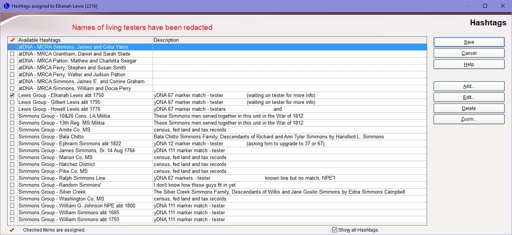
Task: Click description 'known line but no match, NPE?'
Action: click(300, 178)
